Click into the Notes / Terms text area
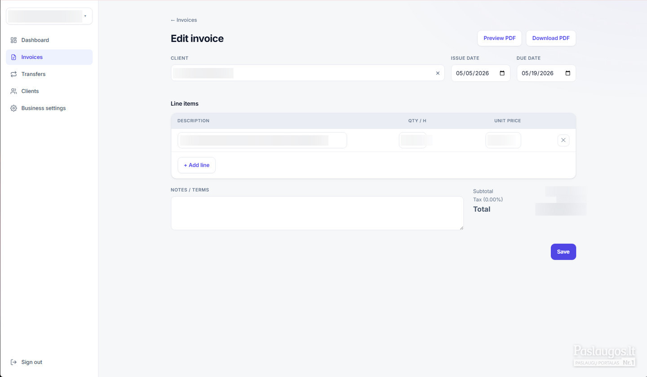 (317, 213)
